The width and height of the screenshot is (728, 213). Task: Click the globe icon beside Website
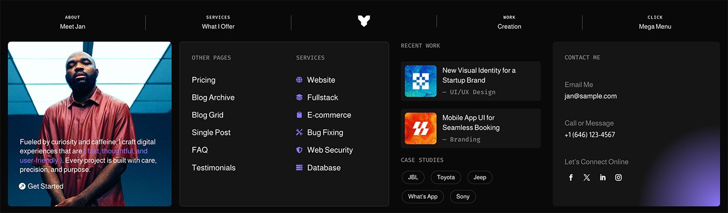pos(299,80)
